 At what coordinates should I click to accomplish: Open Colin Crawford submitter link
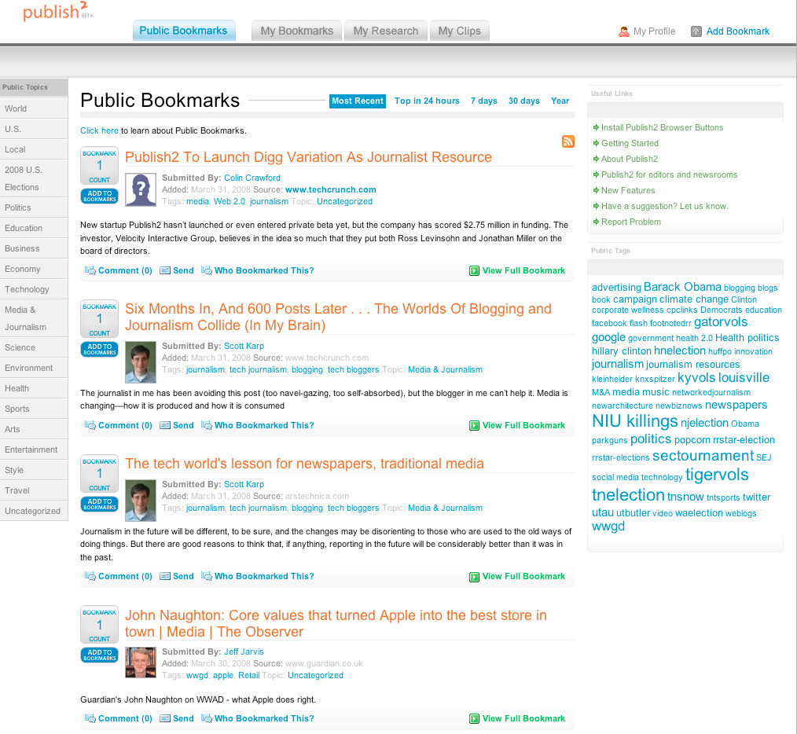[x=252, y=178]
